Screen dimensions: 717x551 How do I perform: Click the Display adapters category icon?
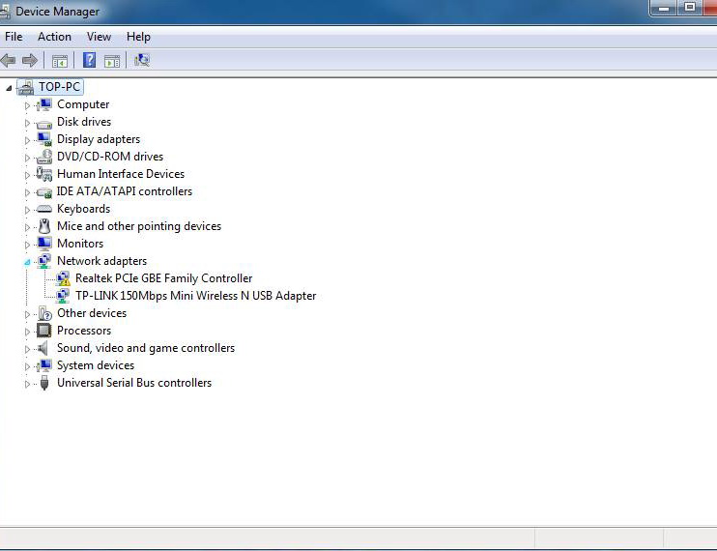pyautogui.click(x=44, y=139)
